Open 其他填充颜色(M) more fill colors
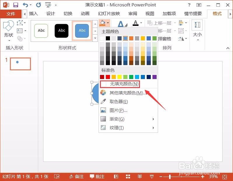233x181 pixels. click(x=128, y=93)
